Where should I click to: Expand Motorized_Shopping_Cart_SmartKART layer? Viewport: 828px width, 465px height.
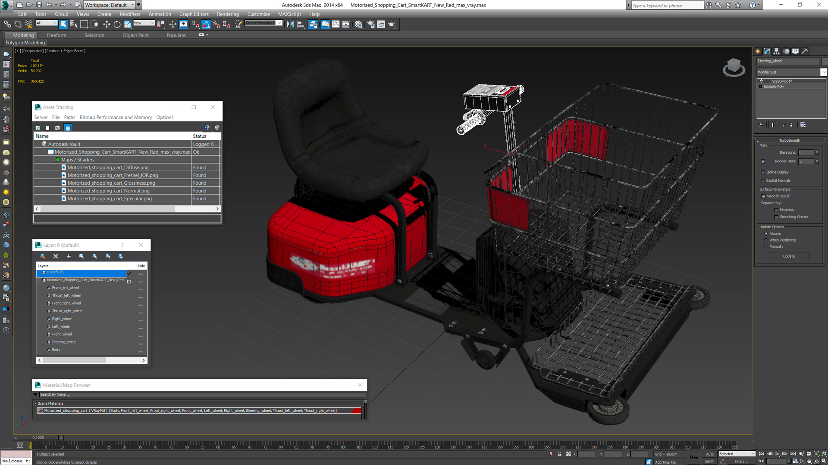pyautogui.click(x=40, y=280)
